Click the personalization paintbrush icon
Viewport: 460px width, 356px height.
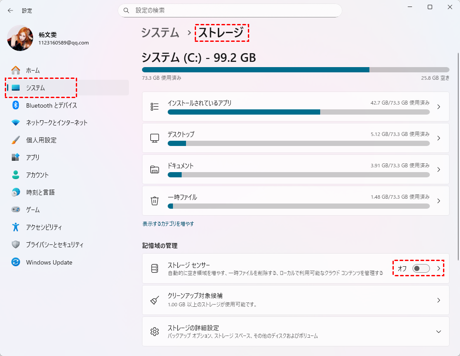click(16, 140)
